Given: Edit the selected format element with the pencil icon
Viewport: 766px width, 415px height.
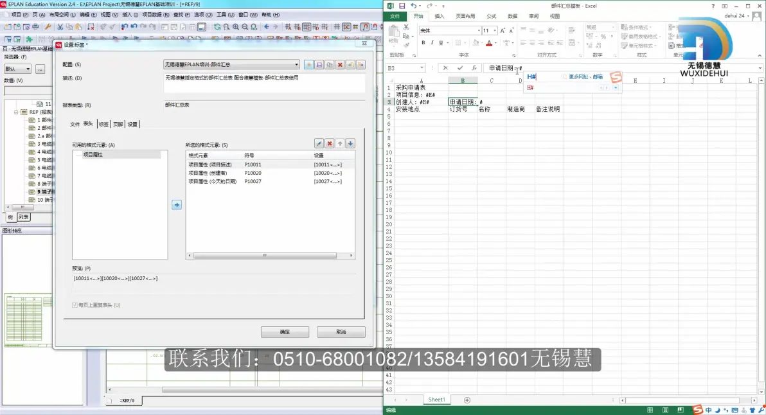Looking at the screenshot, I should pos(319,143).
